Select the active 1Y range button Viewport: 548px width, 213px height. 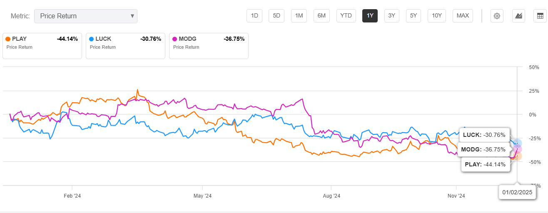pyautogui.click(x=370, y=16)
